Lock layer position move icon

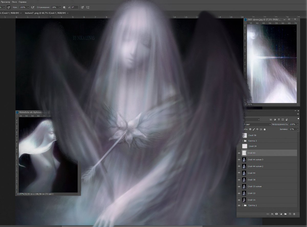pyautogui.click(x=257, y=129)
